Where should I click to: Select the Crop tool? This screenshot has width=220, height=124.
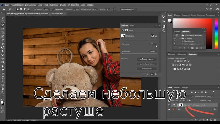pyautogui.click(x=3, y=33)
